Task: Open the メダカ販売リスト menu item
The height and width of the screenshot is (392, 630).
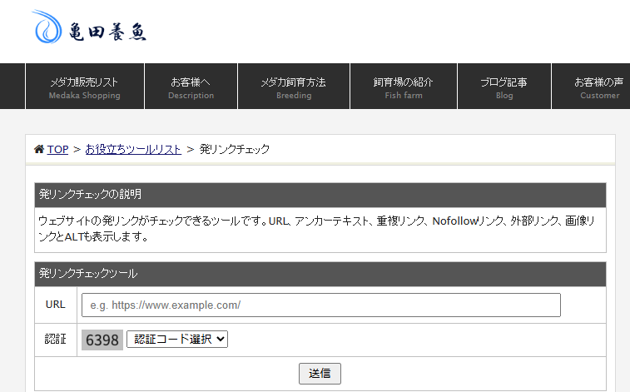Action: pyautogui.click(x=84, y=87)
